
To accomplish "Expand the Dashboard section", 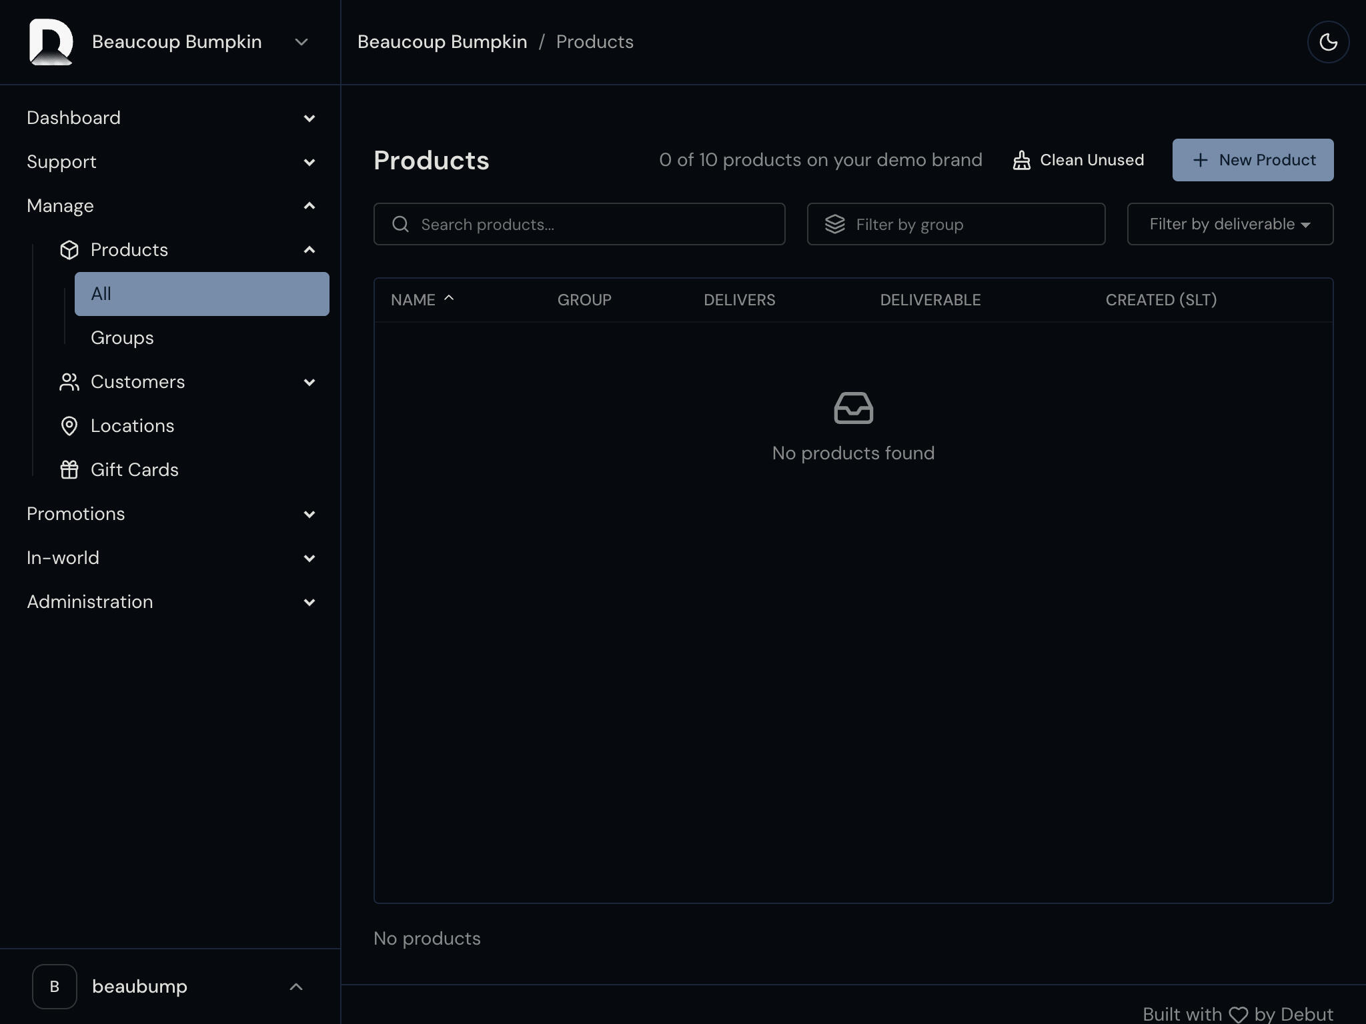I will click(171, 118).
